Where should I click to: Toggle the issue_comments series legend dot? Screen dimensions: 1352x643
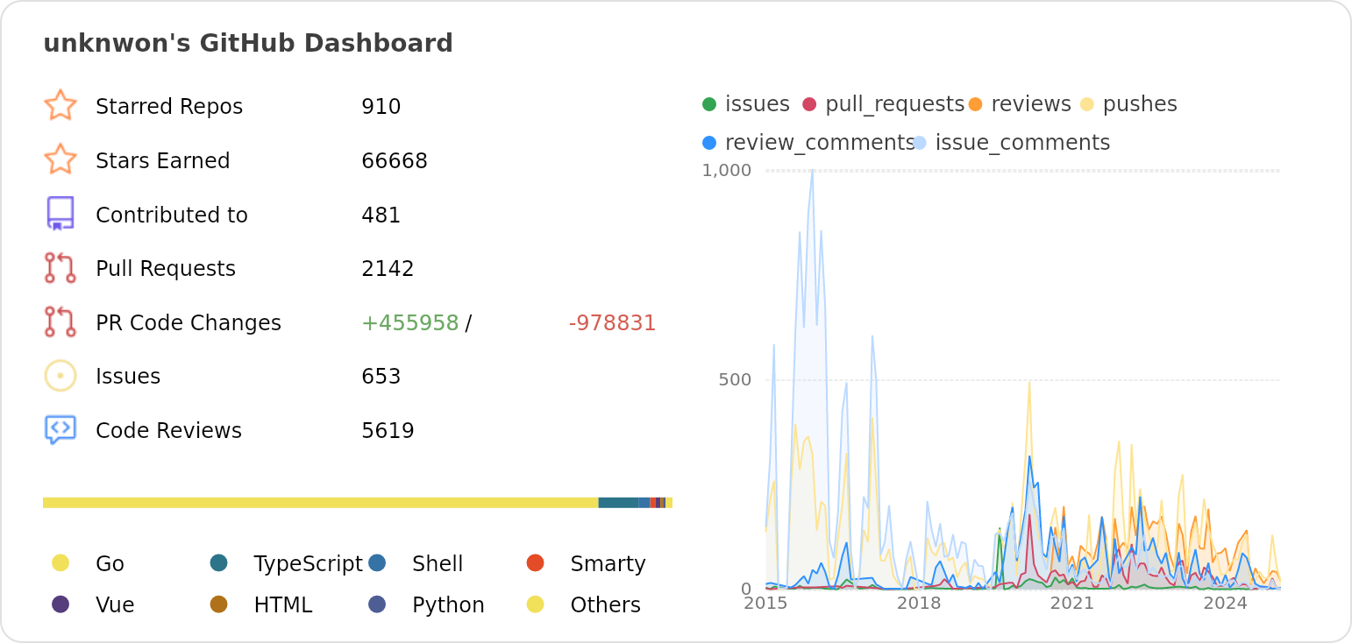coord(920,143)
